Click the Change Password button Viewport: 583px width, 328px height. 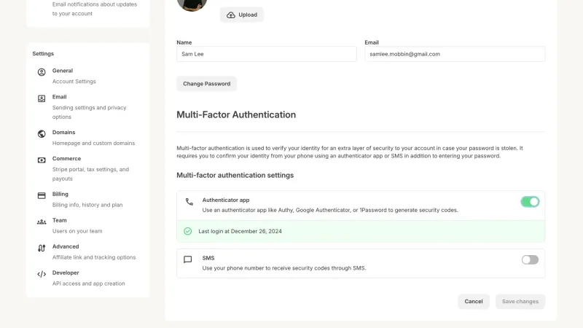click(207, 84)
